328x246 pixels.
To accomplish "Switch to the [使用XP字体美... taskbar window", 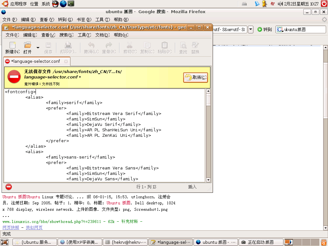I will pyautogui.click(x=80, y=242).
